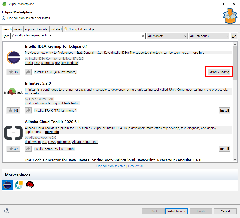Click the Deselect all link
The height and width of the screenshot is (218, 240).
(x=136, y=166)
